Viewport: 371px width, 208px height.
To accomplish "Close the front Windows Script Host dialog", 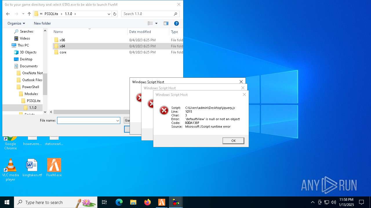I will [244, 94].
